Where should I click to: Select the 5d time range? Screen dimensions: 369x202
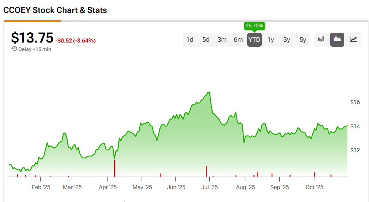pyautogui.click(x=206, y=39)
